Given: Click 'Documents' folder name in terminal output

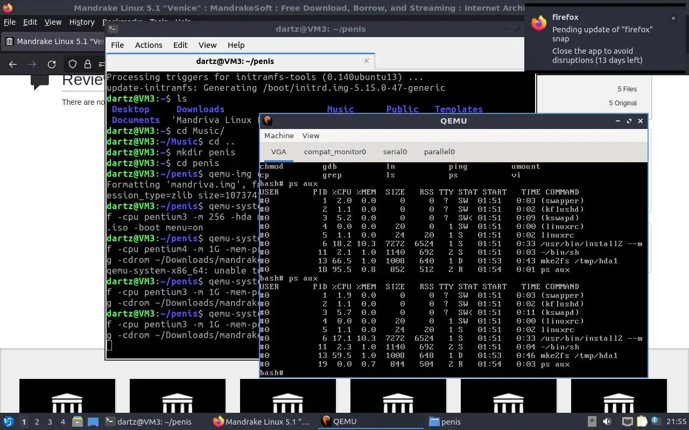Looking at the screenshot, I should (x=136, y=120).
